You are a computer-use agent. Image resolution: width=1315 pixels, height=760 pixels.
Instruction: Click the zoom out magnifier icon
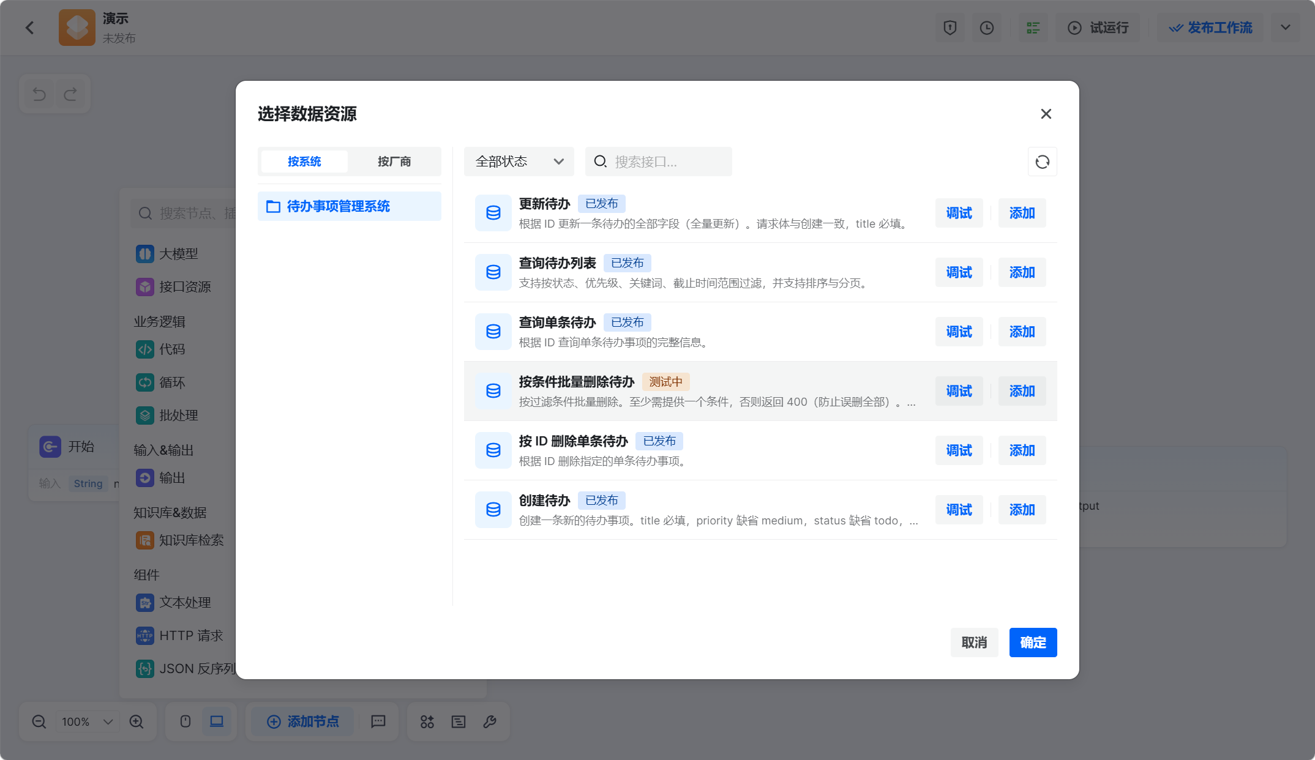tap(39, 721)
